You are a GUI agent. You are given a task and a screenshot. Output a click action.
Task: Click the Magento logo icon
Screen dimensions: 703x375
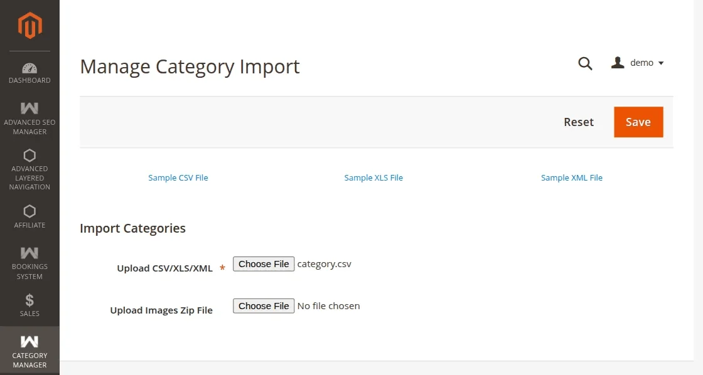point(30,25)
